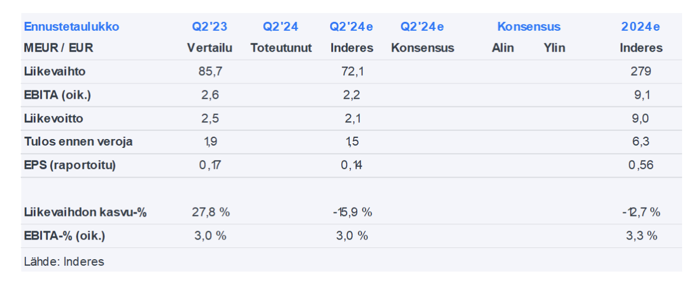Click the Liikevaihto row label

pos(55,72)
